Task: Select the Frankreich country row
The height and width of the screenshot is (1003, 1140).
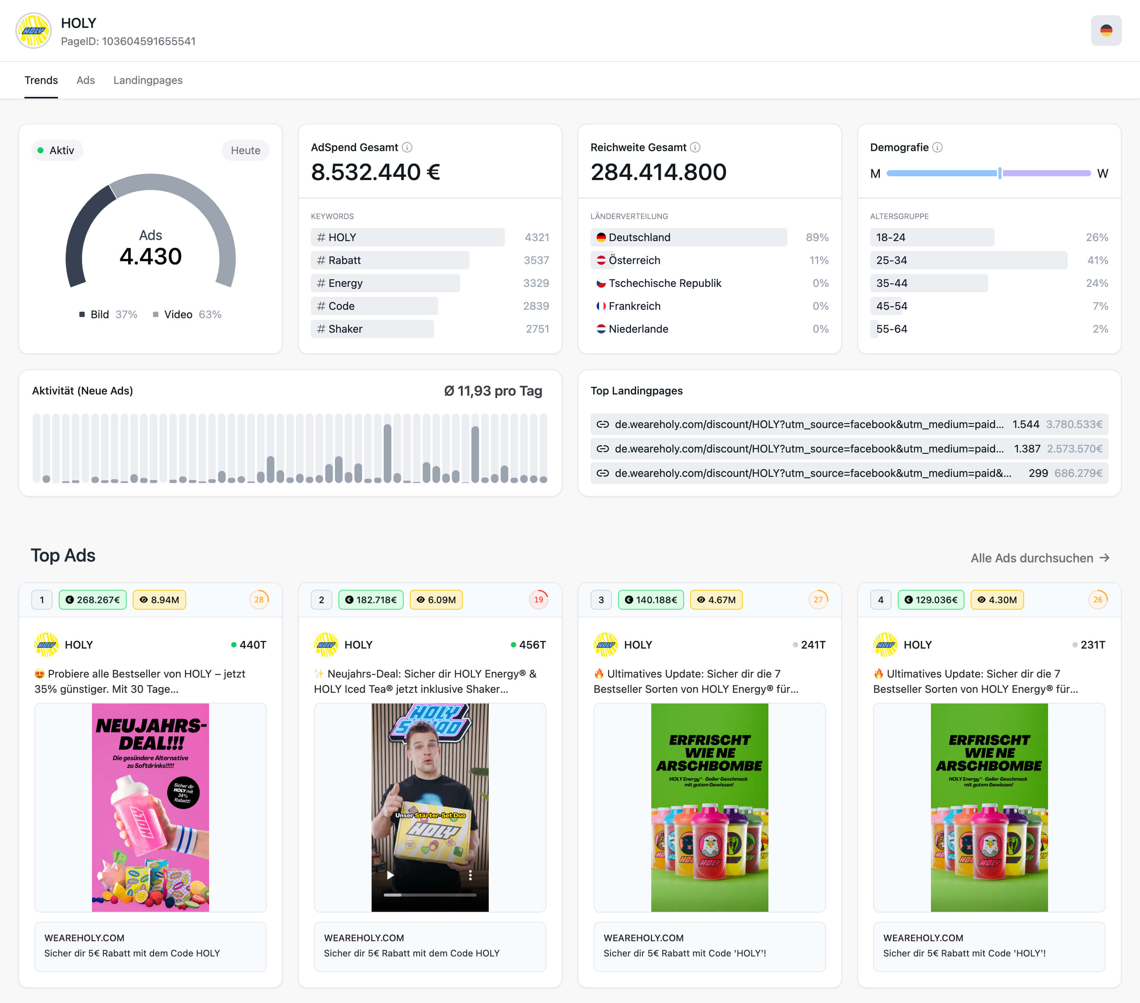Action: [709, 306]
